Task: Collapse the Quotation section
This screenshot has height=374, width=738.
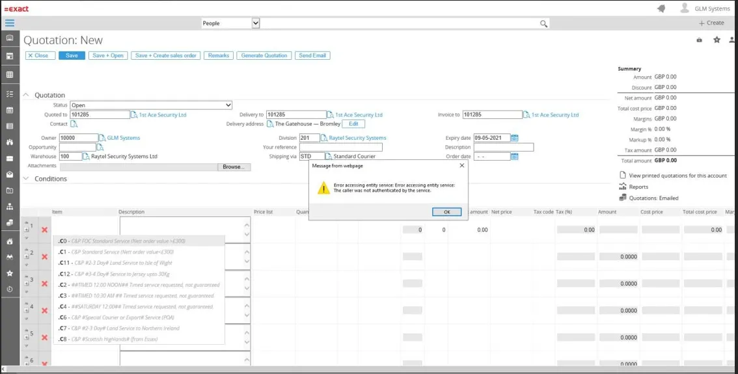Action: click(x=26, y=95)
